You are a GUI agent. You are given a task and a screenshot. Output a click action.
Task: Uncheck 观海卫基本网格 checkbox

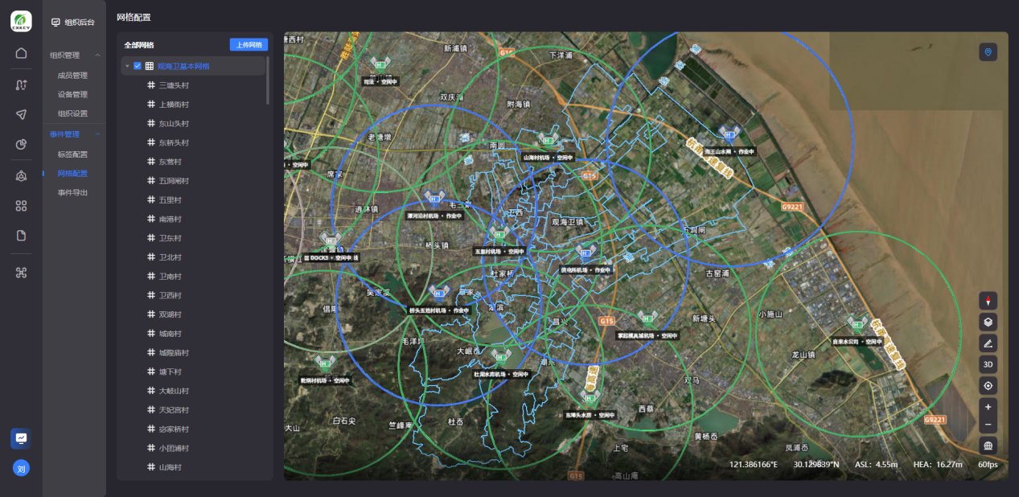(x=138, y=66)
